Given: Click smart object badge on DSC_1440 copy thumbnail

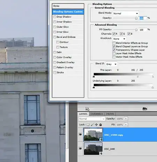Looking at the screenshot, I should (101, 139).
